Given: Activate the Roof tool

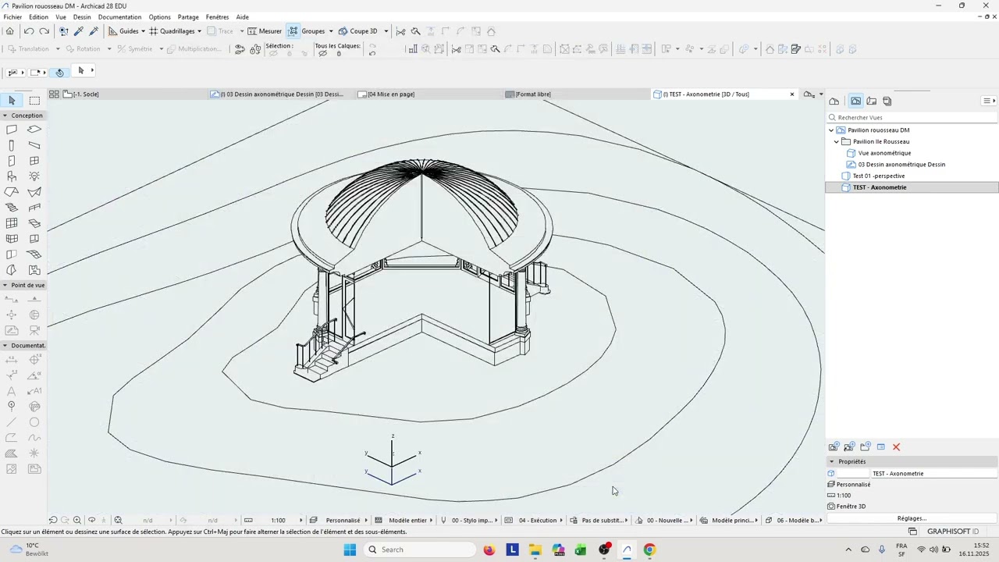Looking at the screenshot, I should click(x=12, y=192).
